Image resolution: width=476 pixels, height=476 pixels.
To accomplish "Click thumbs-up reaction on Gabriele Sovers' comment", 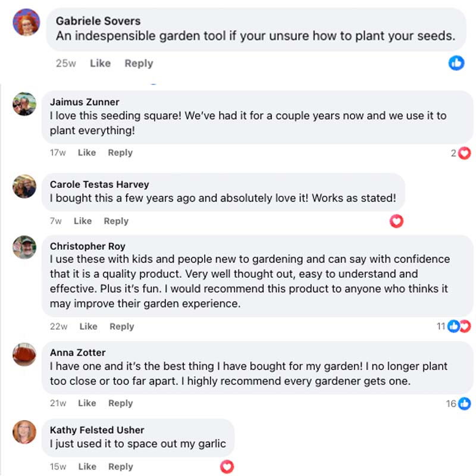I will pyautogui.click(x=456, y=62).
